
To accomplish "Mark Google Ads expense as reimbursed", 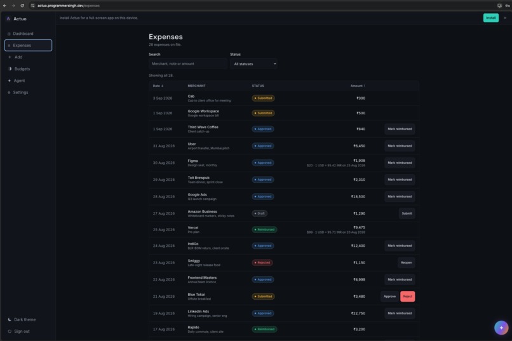I will pos(400,196).
